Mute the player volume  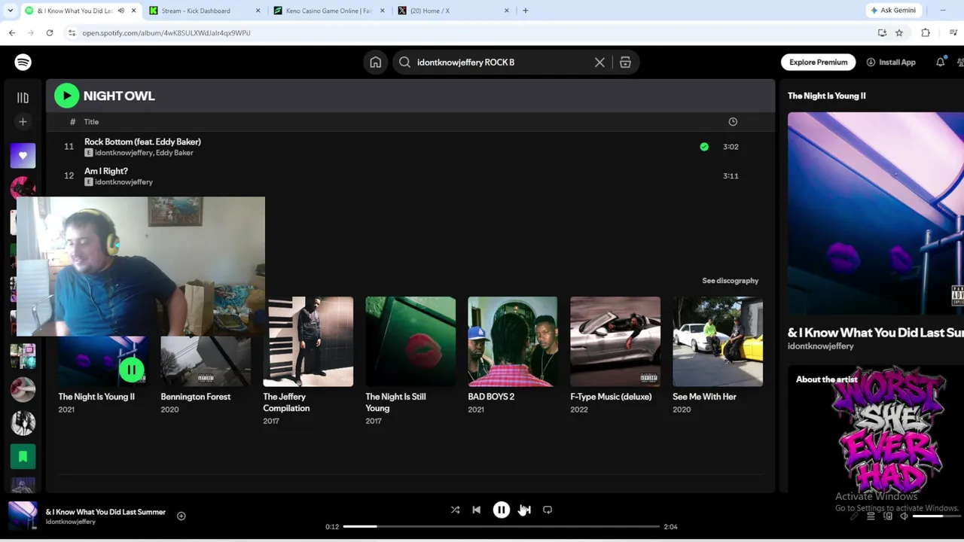[904, 516]
